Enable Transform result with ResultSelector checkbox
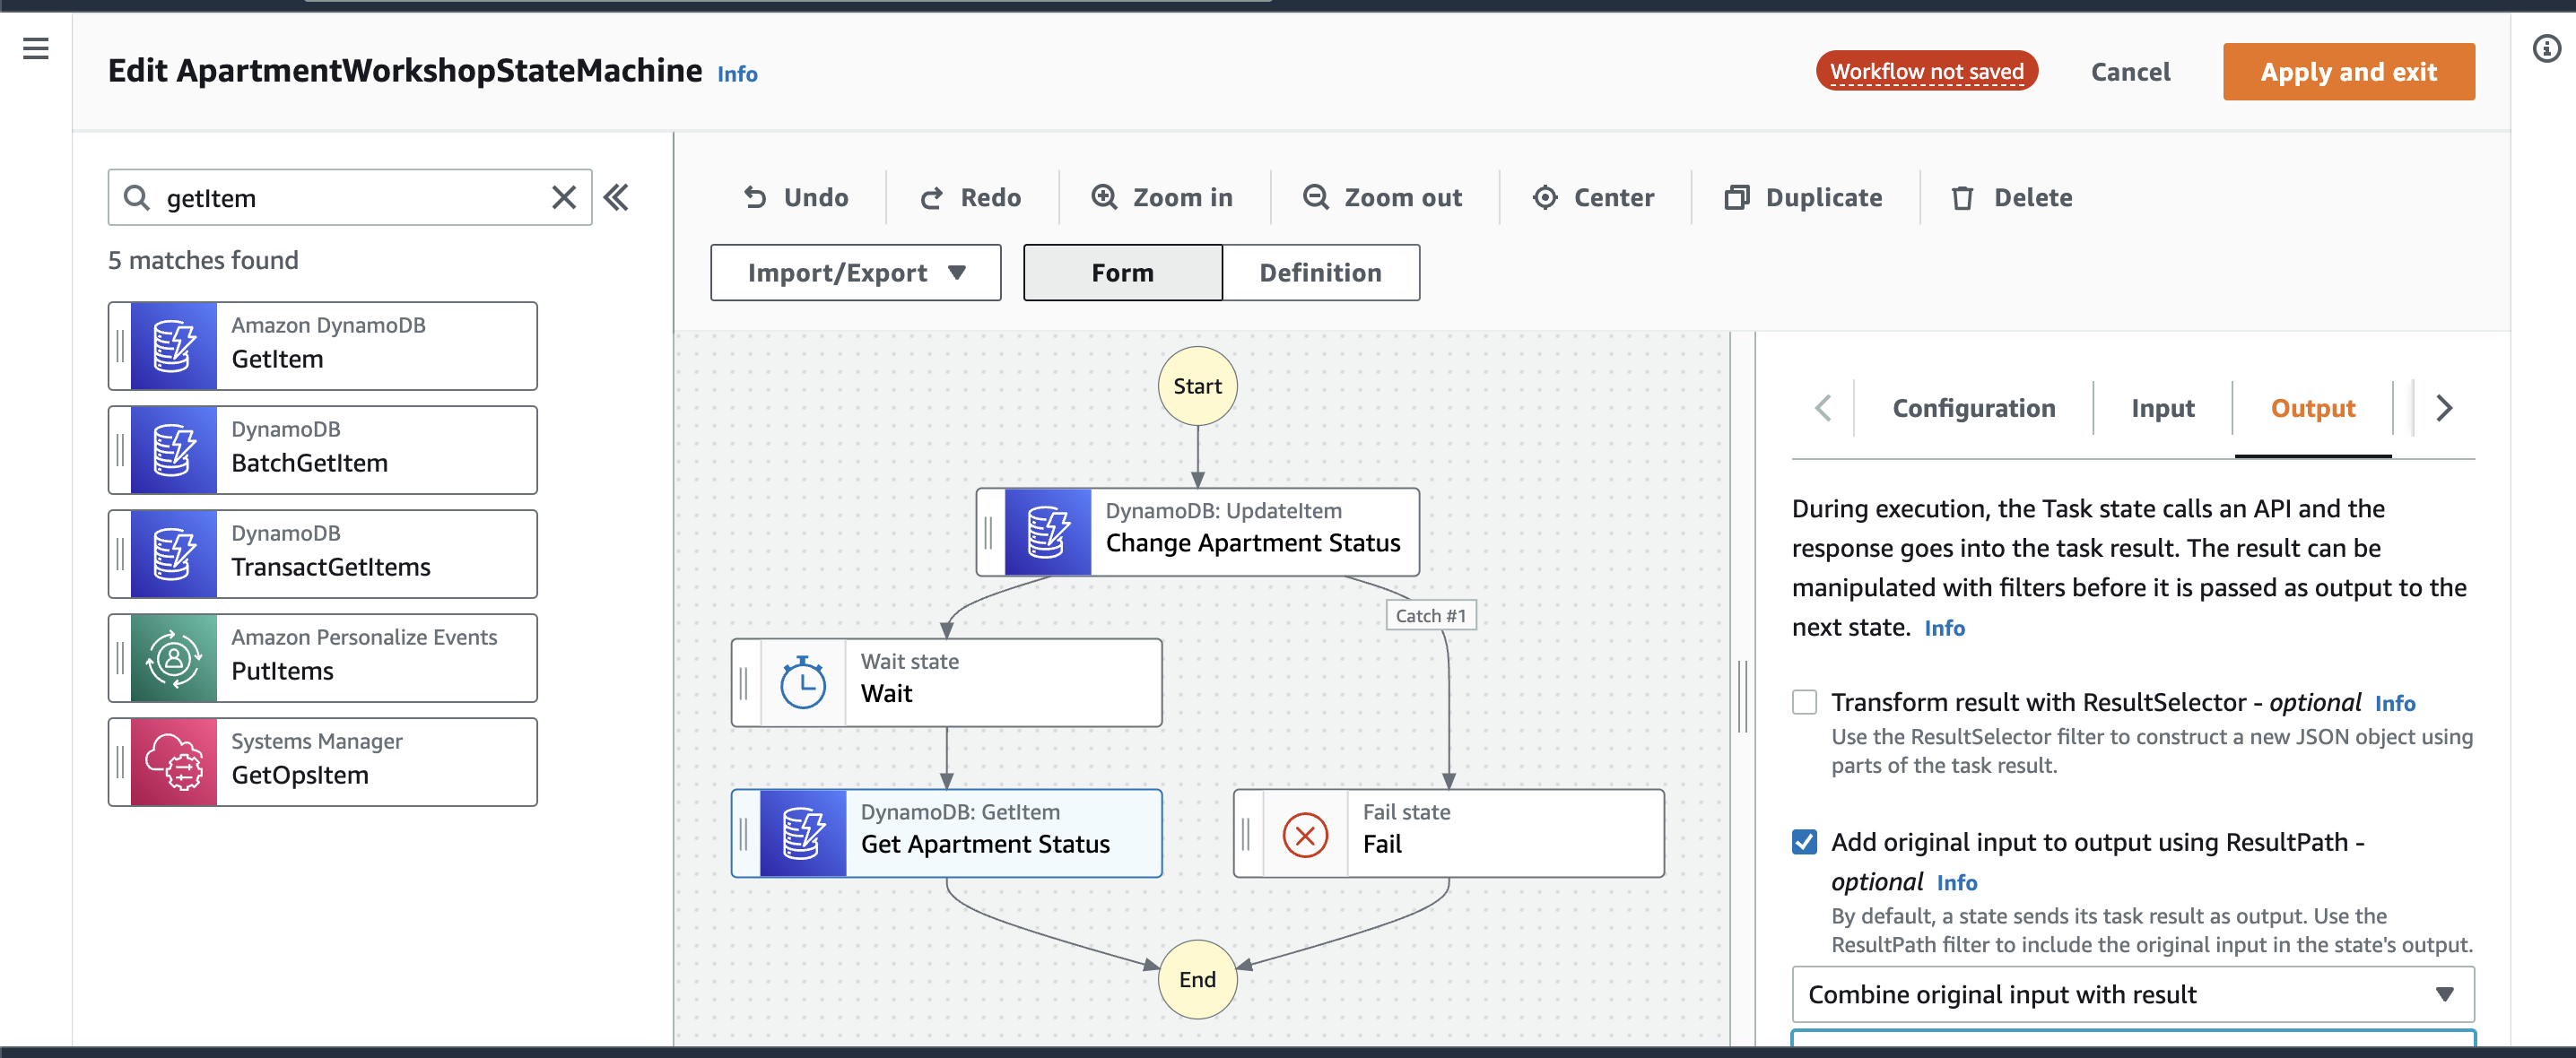The image size is (2576, 1058). pos(1804,702)
